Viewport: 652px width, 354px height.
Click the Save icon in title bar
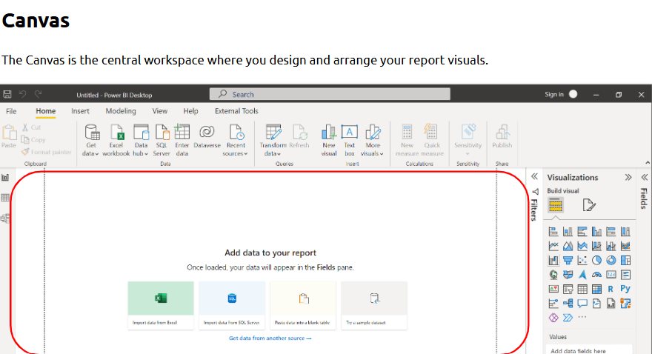7,94
